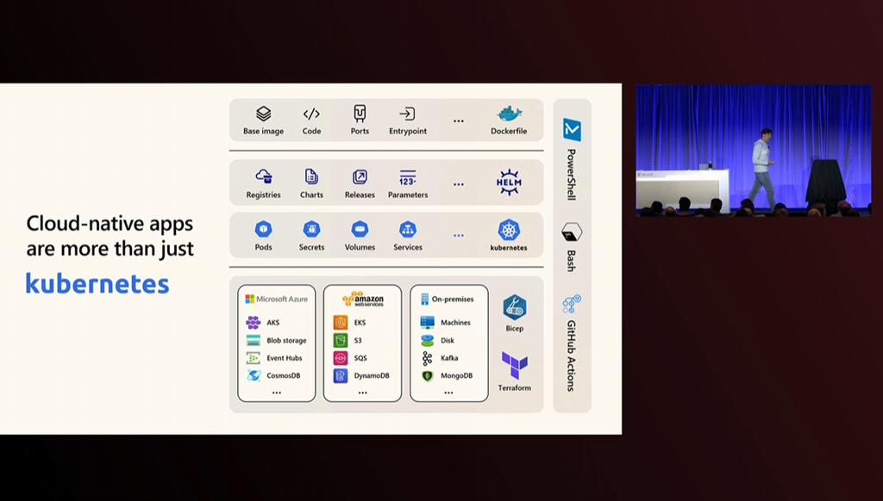This screenshot has width=883, height=501.
Task: Click the ellipsis below DynamoDB
Action: click(x=363, y=393)
